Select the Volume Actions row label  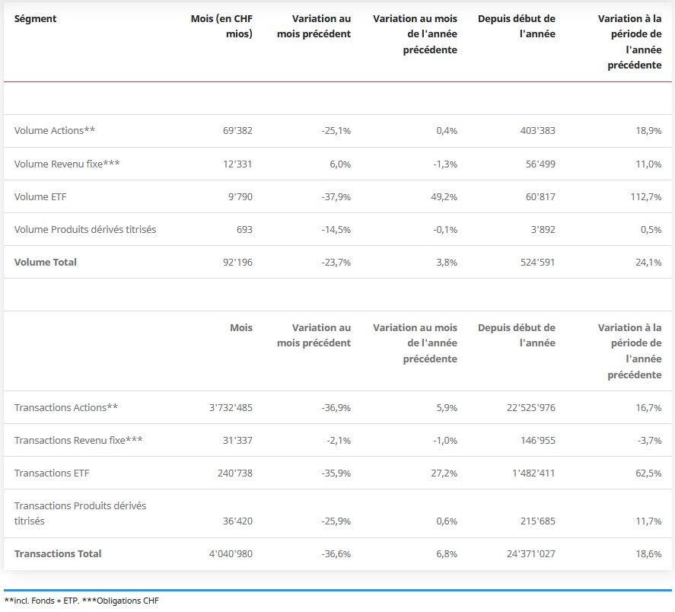click(x=55, y=131)
